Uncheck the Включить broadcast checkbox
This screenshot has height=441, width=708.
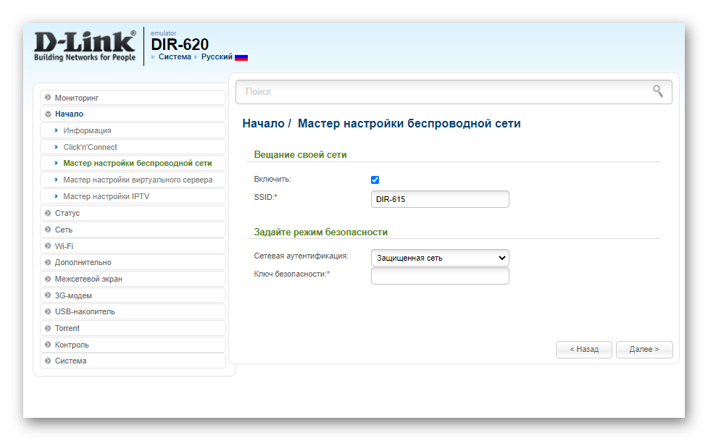pos(375,180)
